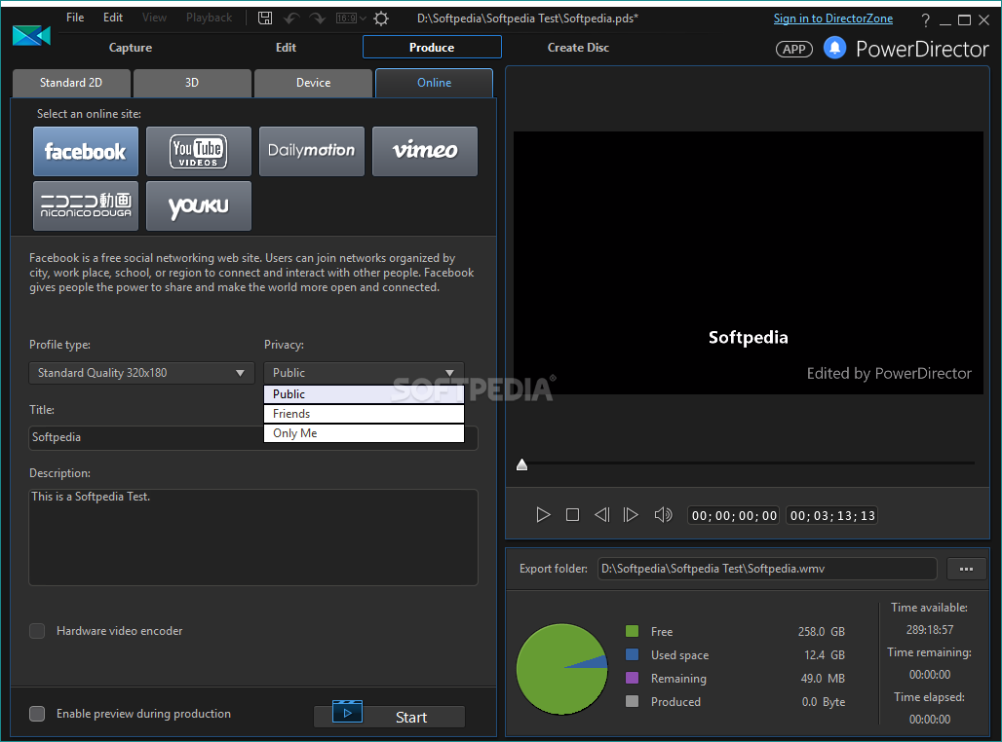1002x742 pixels.
Task: Open preferences gear icon
Action: tap(381, 18)
